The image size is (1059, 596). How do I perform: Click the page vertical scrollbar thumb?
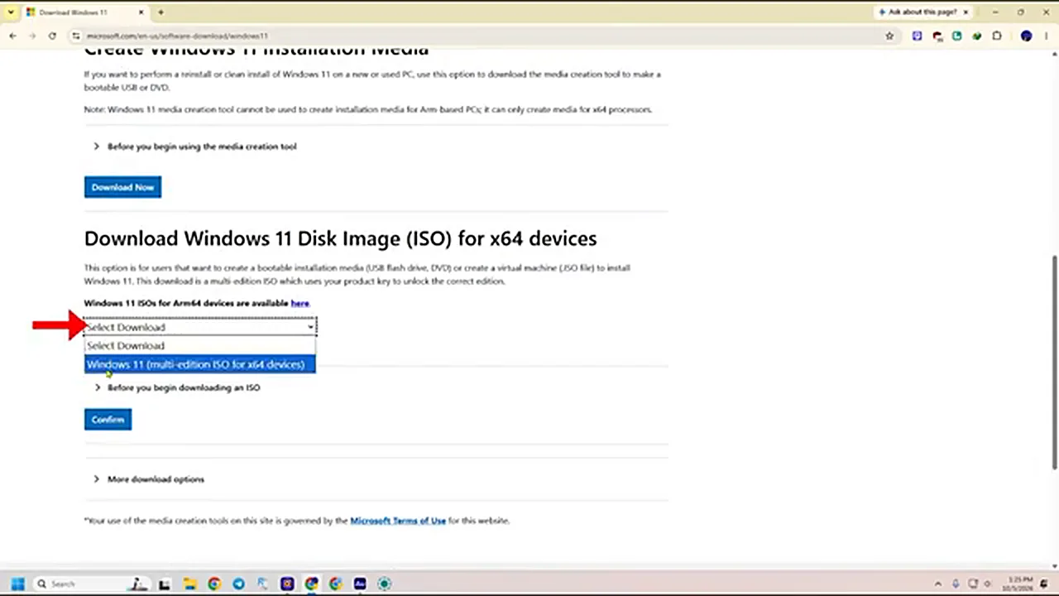click(1054, 362)
